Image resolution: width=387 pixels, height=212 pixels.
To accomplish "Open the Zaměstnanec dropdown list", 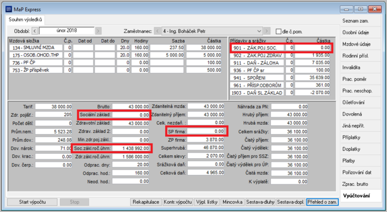I will (259, 31).
